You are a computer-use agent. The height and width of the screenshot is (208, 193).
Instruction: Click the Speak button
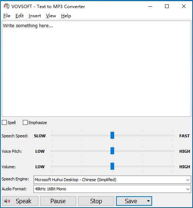20,201
